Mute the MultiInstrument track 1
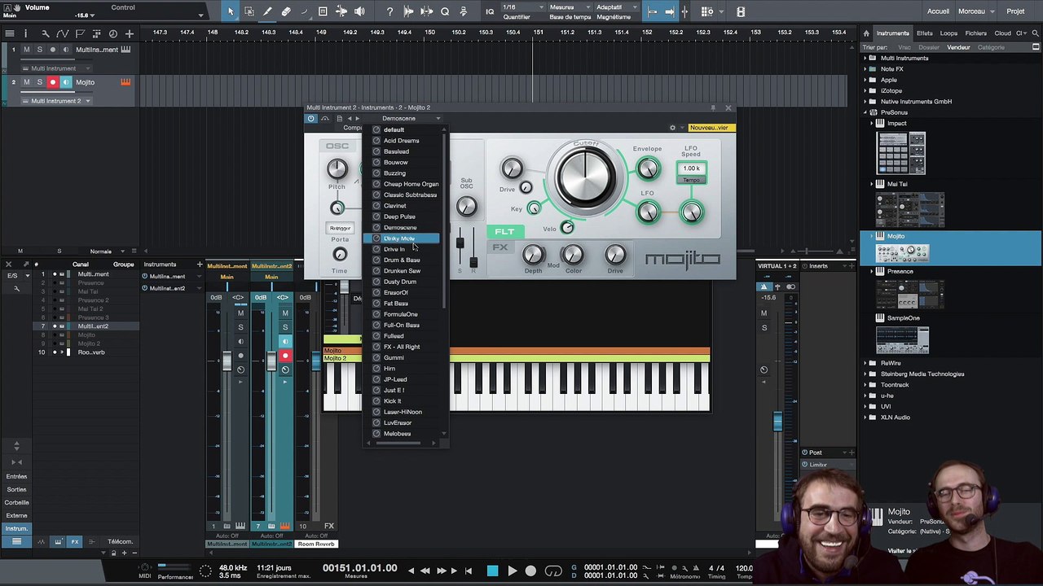This screenshot has height=586, width=1043. point(26,50)
